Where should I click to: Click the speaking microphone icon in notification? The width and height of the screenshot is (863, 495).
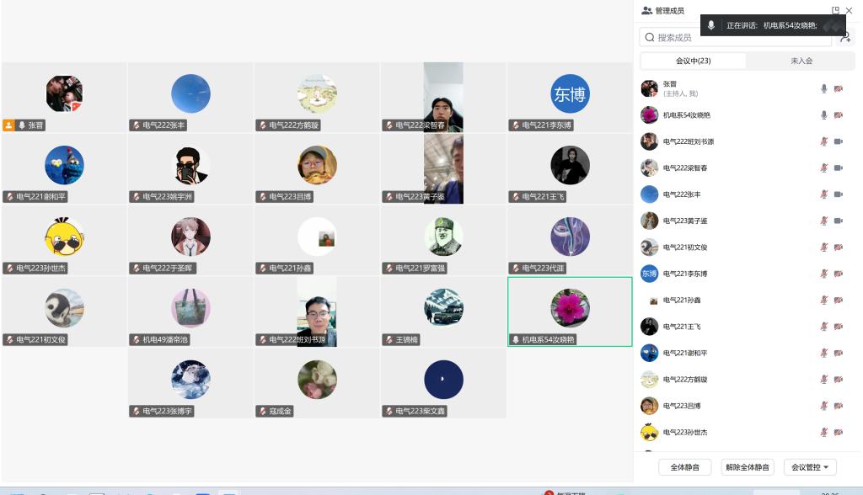pos(711,25)
